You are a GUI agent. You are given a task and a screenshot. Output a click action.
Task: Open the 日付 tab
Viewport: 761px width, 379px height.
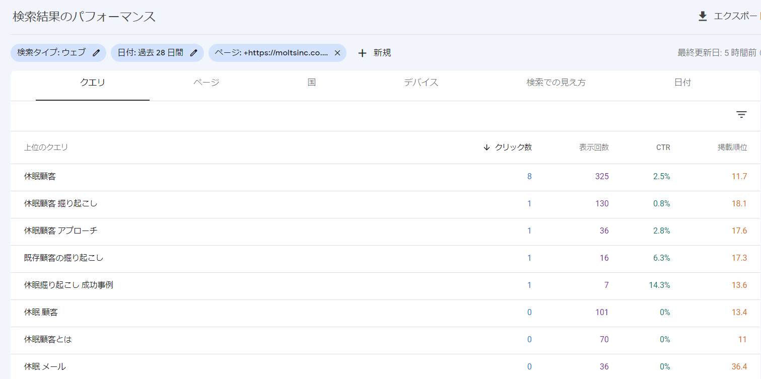click(x=682, y=83)
